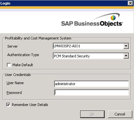Click the User Name label
This screenshot has height=120, width=134.
tap(15, 83)
